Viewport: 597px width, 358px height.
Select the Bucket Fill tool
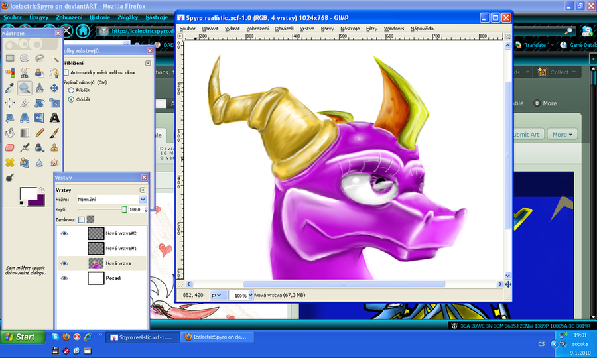click(x=10, y=133)
